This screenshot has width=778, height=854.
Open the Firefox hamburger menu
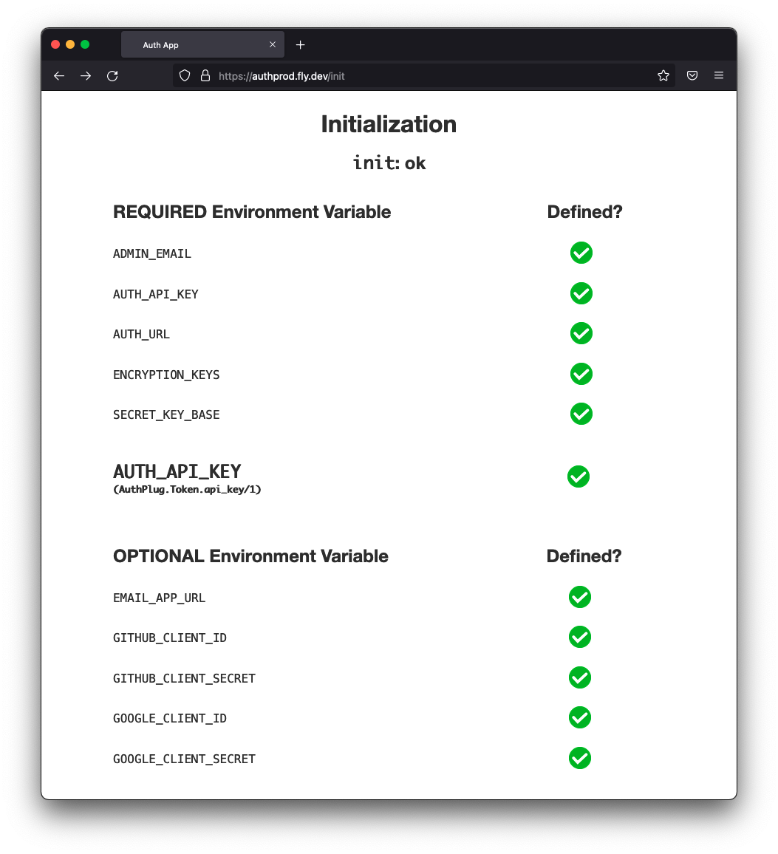click(718, 75)
